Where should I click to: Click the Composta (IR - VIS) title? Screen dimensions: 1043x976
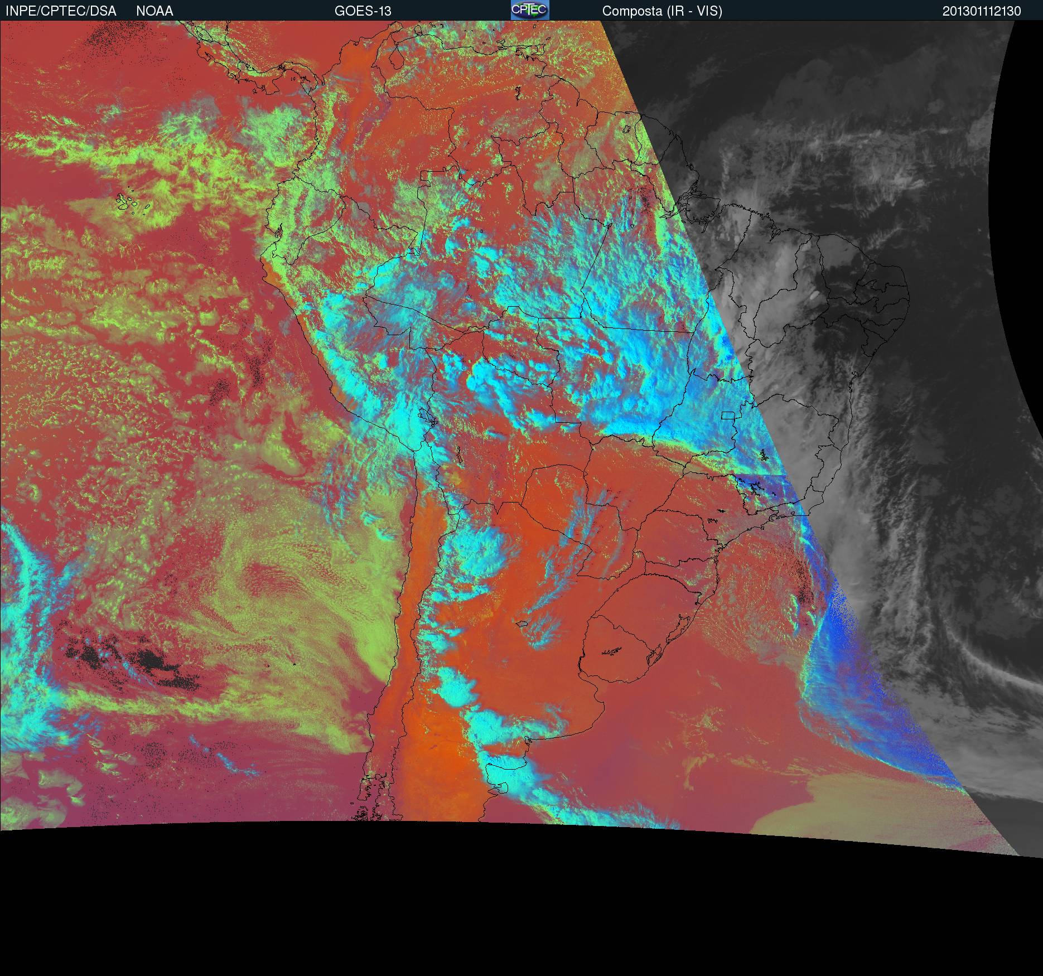tap(662, 11)
